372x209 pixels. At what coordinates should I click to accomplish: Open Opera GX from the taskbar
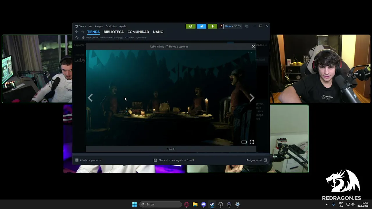(187, 204)
